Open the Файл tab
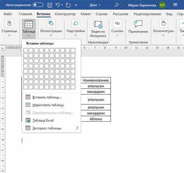 [x=8, y=14]
